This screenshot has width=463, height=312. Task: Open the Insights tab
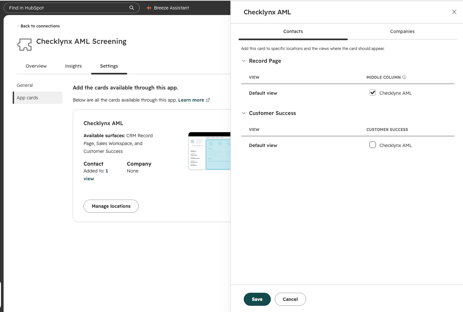click(x=73, y=66)
